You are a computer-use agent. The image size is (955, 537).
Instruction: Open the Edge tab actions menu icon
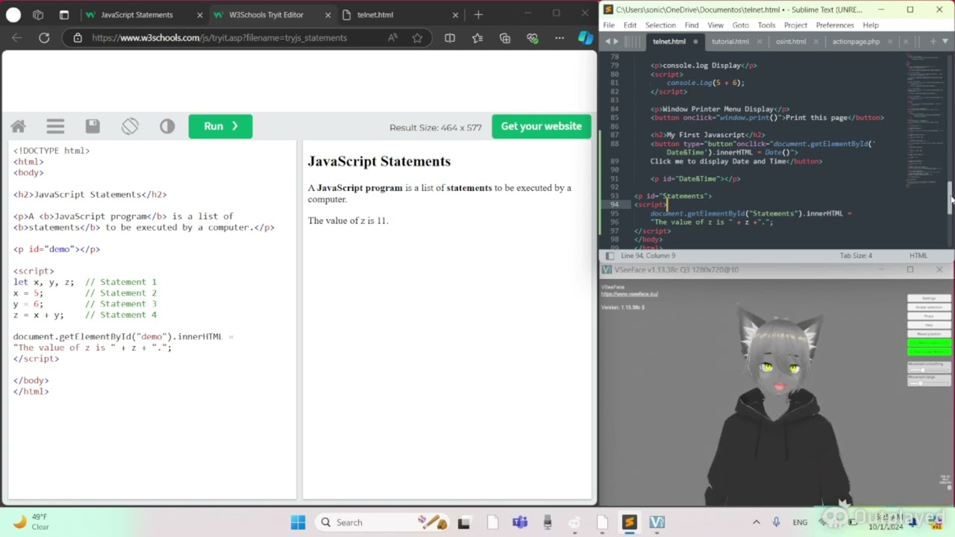coord(64,14)
